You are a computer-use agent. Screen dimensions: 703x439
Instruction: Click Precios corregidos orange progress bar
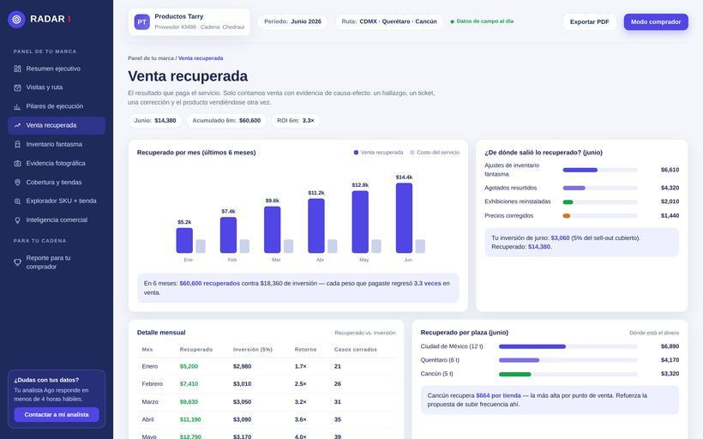pos(600,216)
